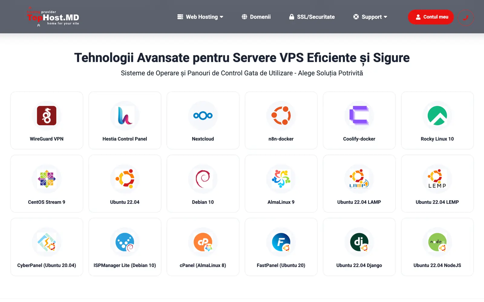Click the CentOS Stream 9 label
The width and height of the screenshot is (484, 302).
coord(47,202)
